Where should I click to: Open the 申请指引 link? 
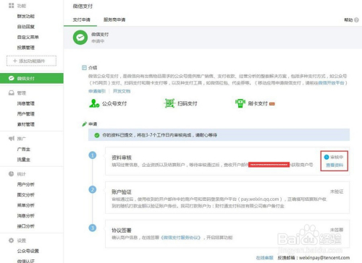pyautogui.click(x=97, y=91)
